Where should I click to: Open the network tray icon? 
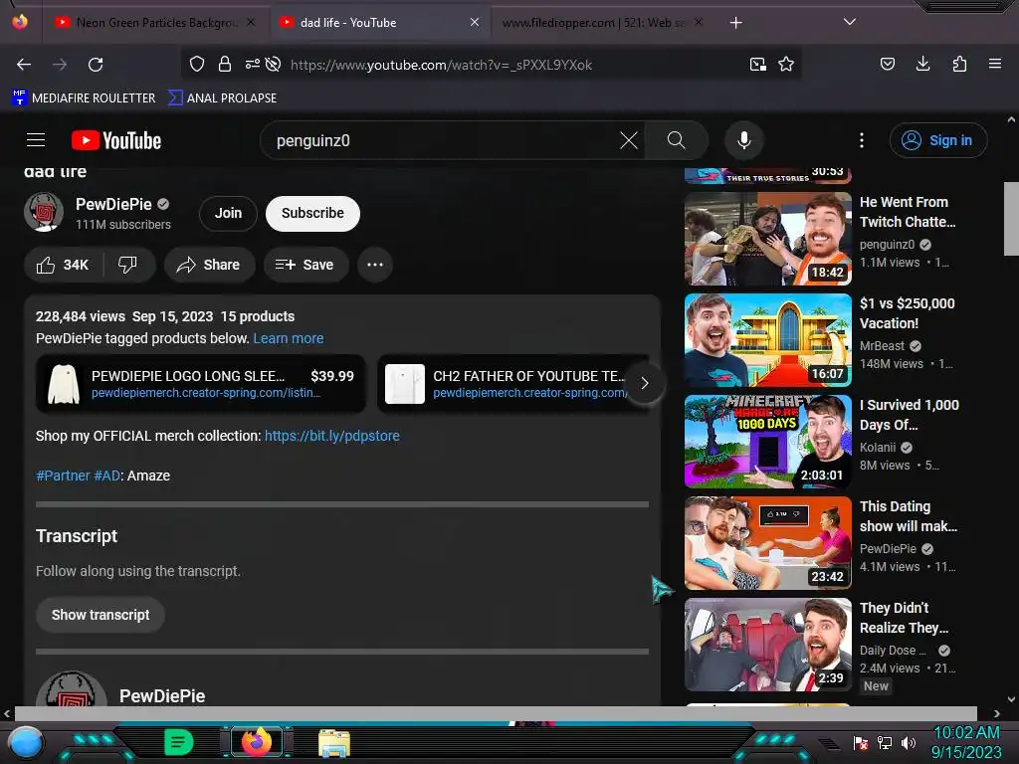click(x=885, y=742)
